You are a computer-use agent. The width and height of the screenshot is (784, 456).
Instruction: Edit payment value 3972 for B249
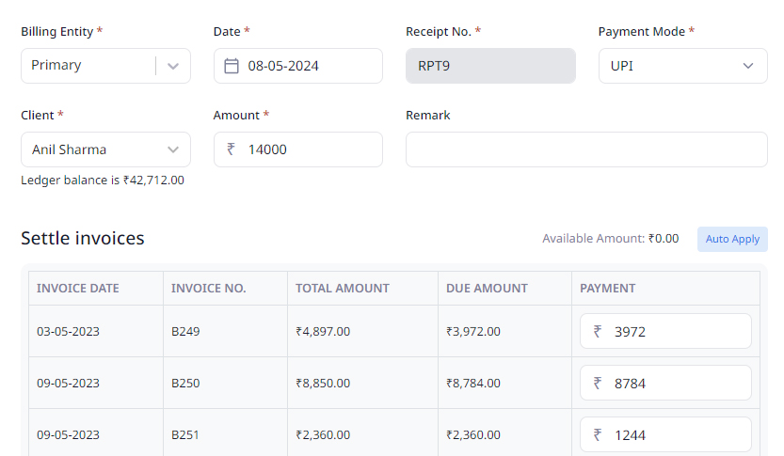665,331
